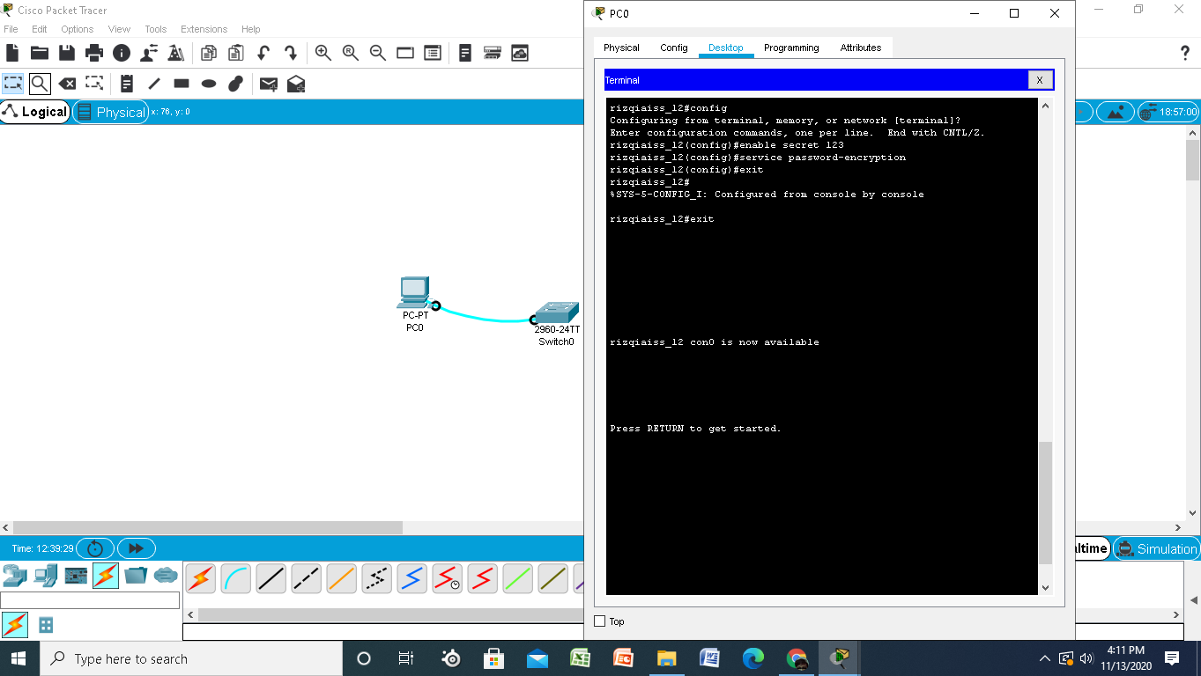Select the Network Devices category

(x=15, y=576)
